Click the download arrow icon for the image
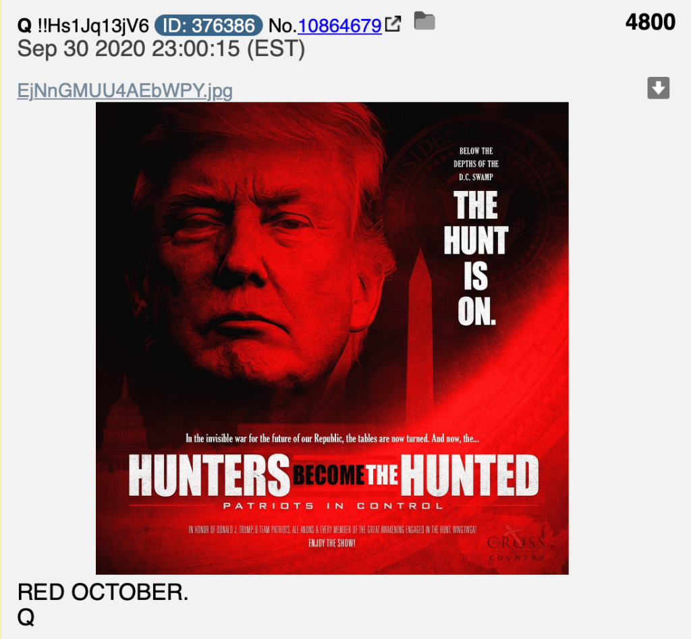 tap(659, 88)
